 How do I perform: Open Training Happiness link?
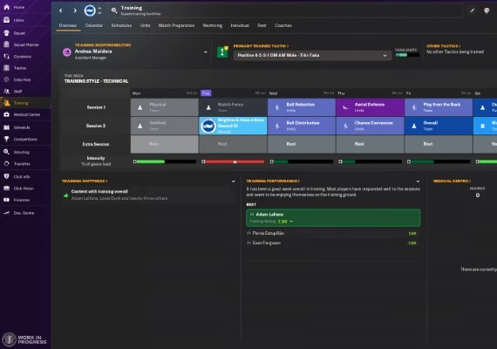[x=85, y=181]
